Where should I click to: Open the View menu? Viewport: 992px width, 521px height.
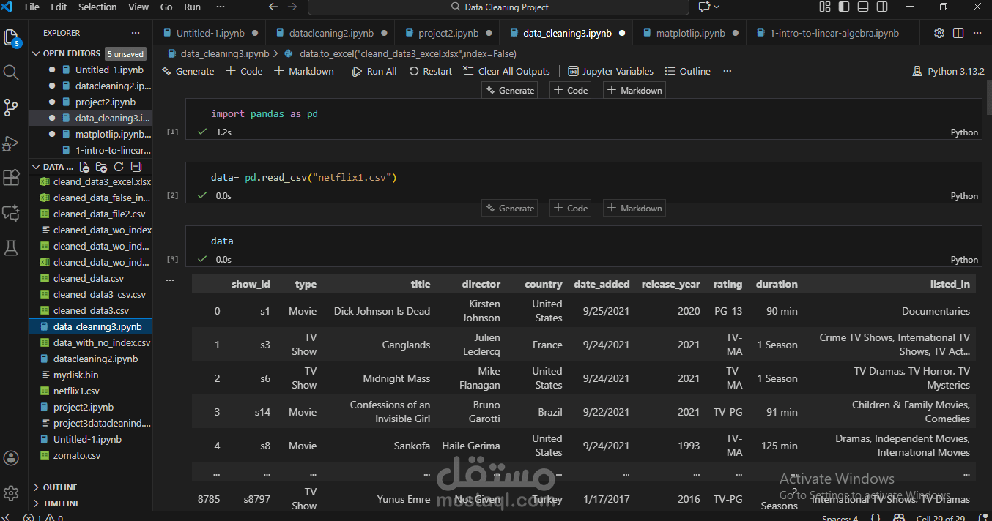[x=138, y=7]
